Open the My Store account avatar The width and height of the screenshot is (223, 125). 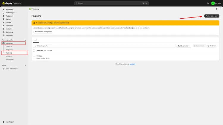(213, 3)
